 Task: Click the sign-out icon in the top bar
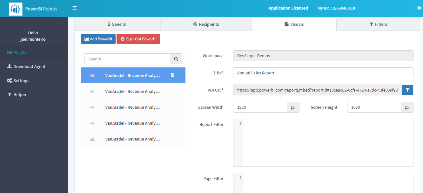click(419, 8)
